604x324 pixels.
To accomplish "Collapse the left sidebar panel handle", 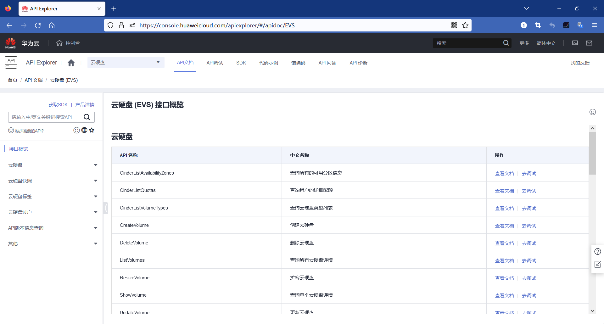I will [x=106, y=208].
